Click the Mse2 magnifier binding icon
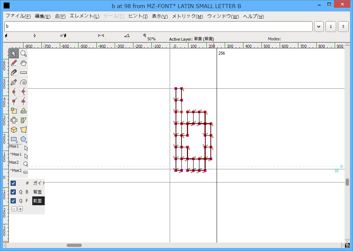Screen dimensions: 353x251 26,164
